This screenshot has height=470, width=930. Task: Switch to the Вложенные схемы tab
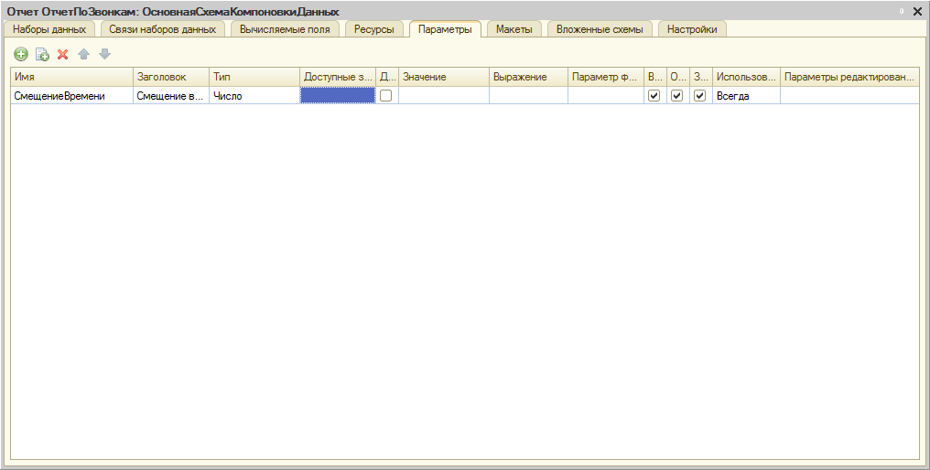600,29
